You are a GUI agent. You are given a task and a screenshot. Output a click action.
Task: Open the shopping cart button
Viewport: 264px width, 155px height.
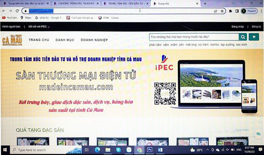coord(254,37)
